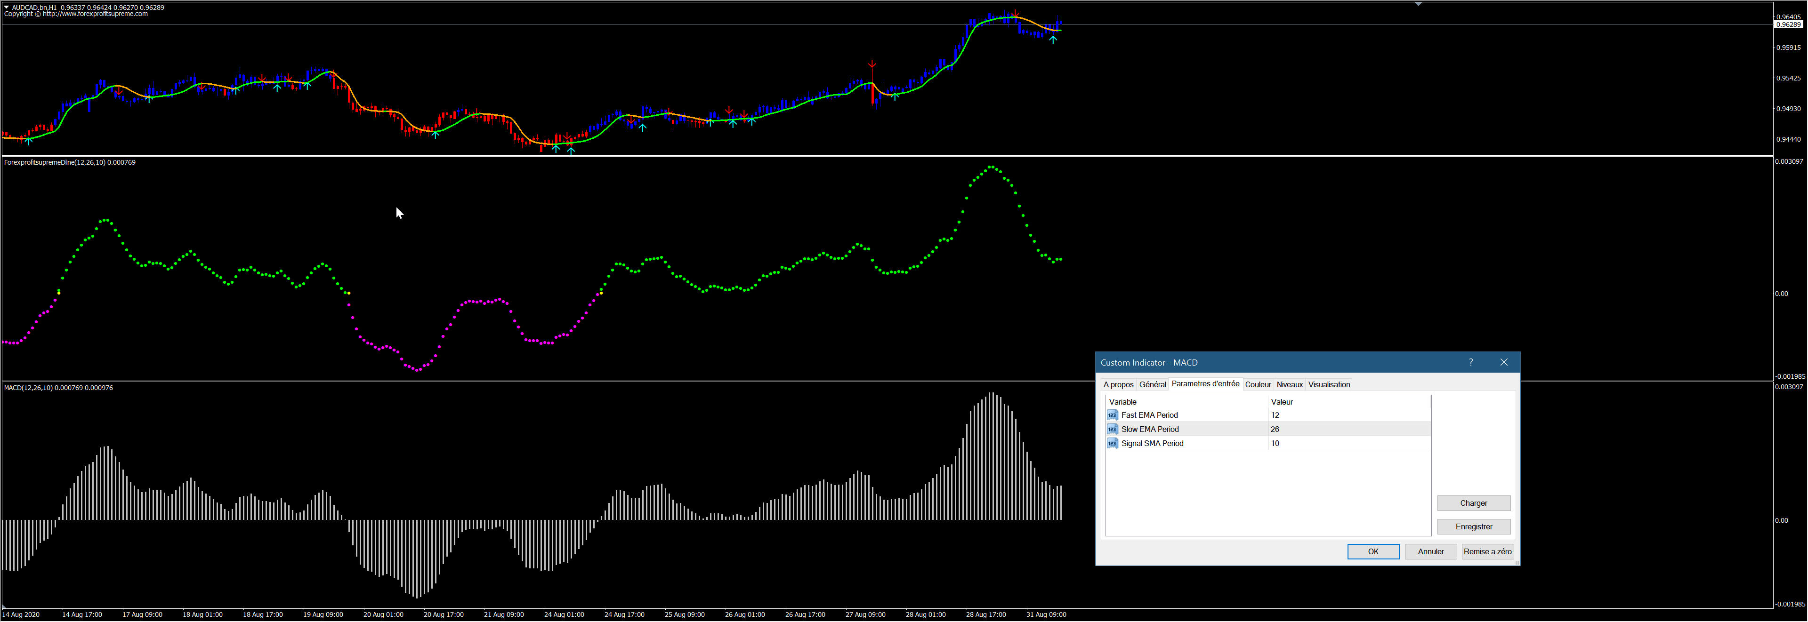
Task: Click the Fast EMA Period parameter icon
Action: (x=1112, y=415)
